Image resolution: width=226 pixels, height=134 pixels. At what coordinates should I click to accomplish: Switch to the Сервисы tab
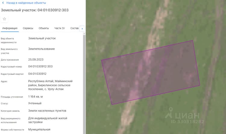[x=28, y=28]
